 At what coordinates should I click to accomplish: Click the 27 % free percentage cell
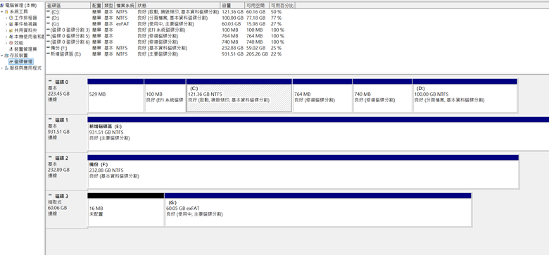click(275, 24)
